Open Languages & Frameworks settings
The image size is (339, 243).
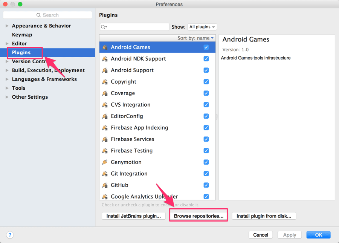[x=44, y=79]
